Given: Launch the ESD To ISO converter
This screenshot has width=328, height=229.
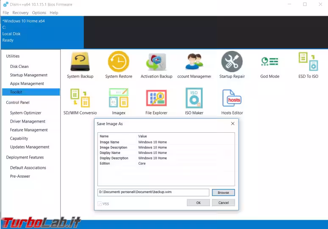Looking at the screenshot, I should [308, 65].
